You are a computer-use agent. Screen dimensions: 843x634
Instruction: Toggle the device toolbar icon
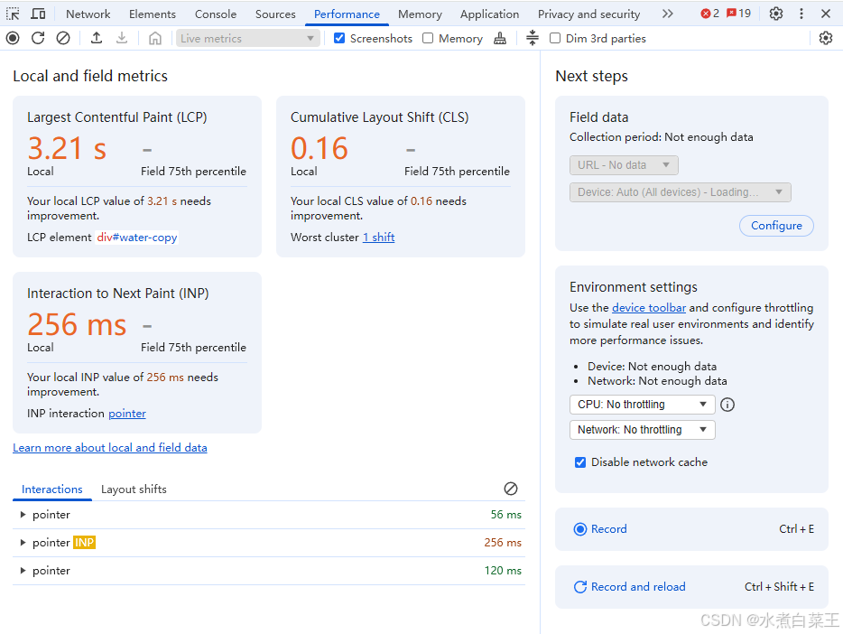(38, 14)
